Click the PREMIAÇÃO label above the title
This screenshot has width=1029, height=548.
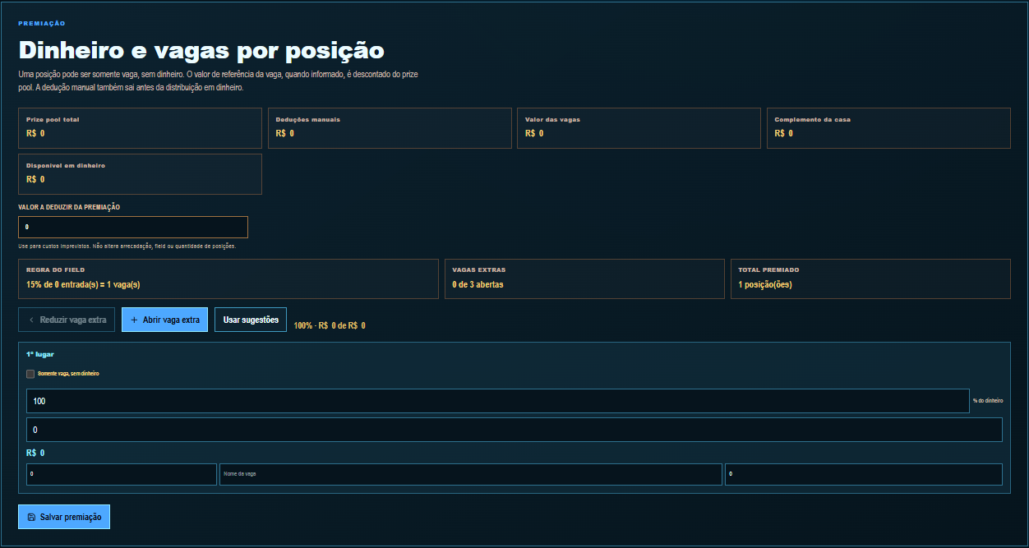42,24
